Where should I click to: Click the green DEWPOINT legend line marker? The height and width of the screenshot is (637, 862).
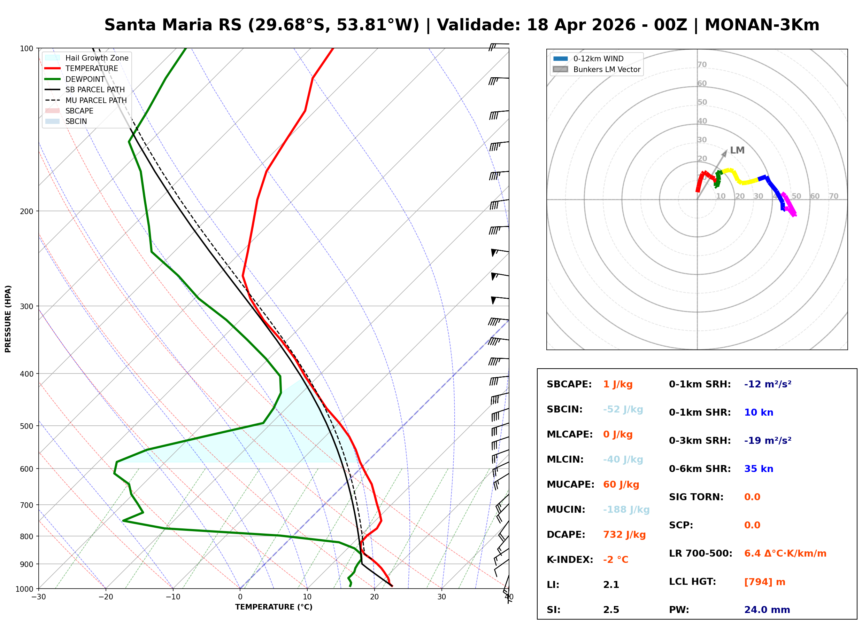pos(53,79)
